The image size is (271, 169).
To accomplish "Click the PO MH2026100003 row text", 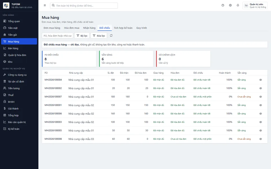I will 53,122.
